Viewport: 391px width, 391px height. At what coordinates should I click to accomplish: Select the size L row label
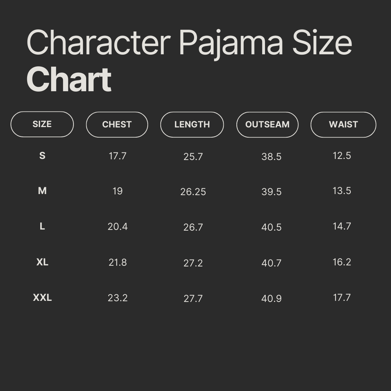coord(42,227)
